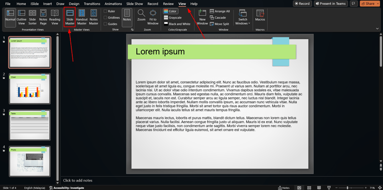The height and width of the screenshot is (190, 383).
Task: Select the Grayscale color mode
Action: (173, 18)
